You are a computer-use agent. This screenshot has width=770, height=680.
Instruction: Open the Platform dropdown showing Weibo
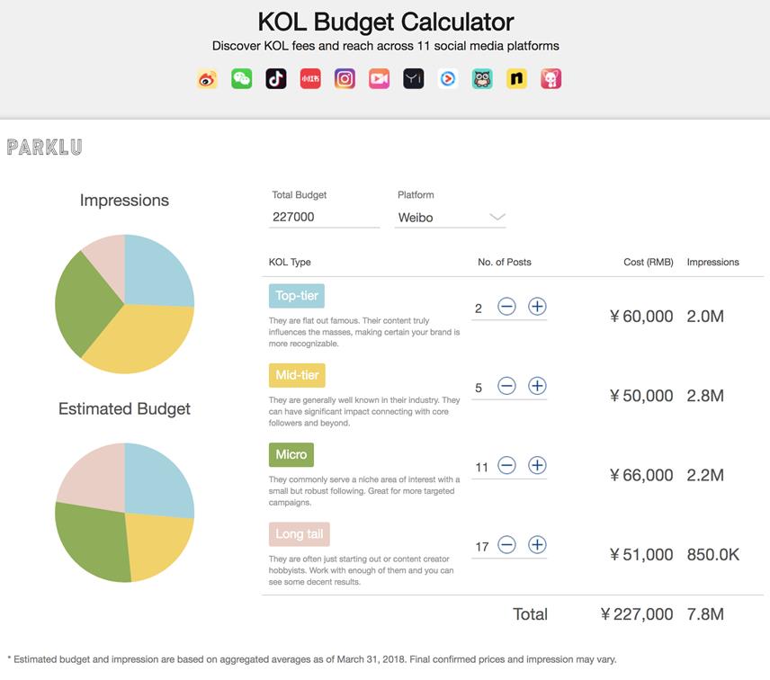450,217
